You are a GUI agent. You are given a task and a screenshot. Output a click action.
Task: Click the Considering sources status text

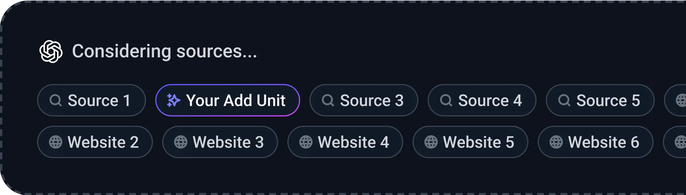164,52
